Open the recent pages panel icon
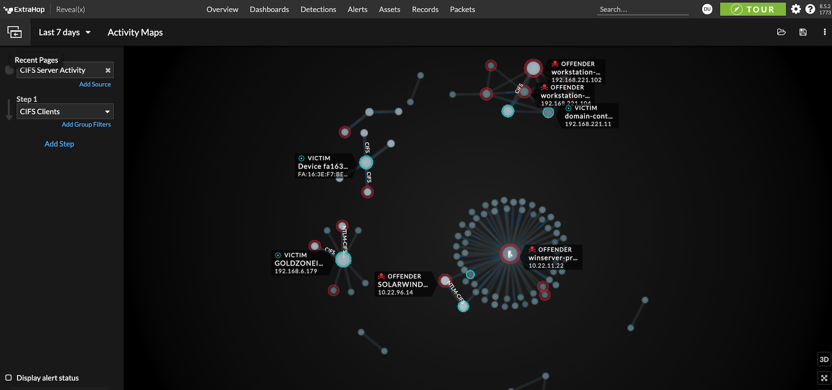The width and height of the screenshot is (832, 390). tap(15, 32)
